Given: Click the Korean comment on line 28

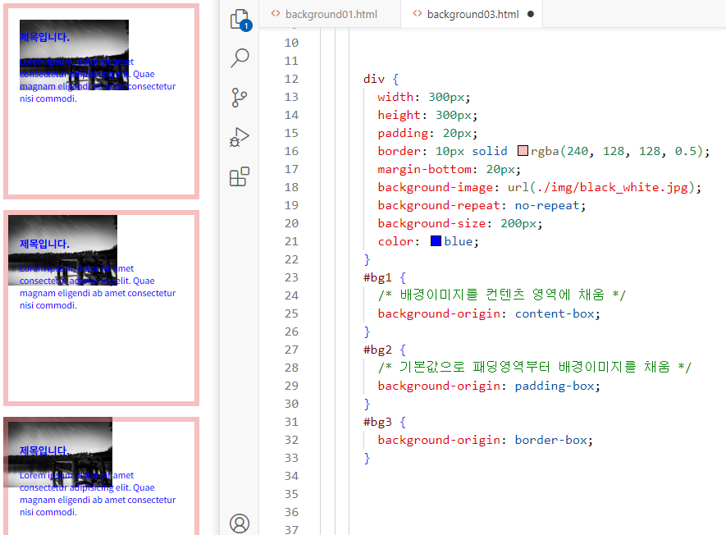Looking at the screenshot, I should 534,368.
